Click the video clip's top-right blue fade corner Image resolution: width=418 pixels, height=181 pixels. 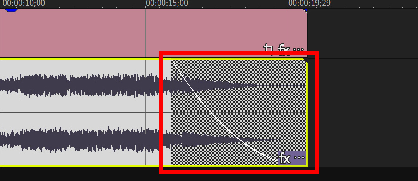click(x=305, y=11)
